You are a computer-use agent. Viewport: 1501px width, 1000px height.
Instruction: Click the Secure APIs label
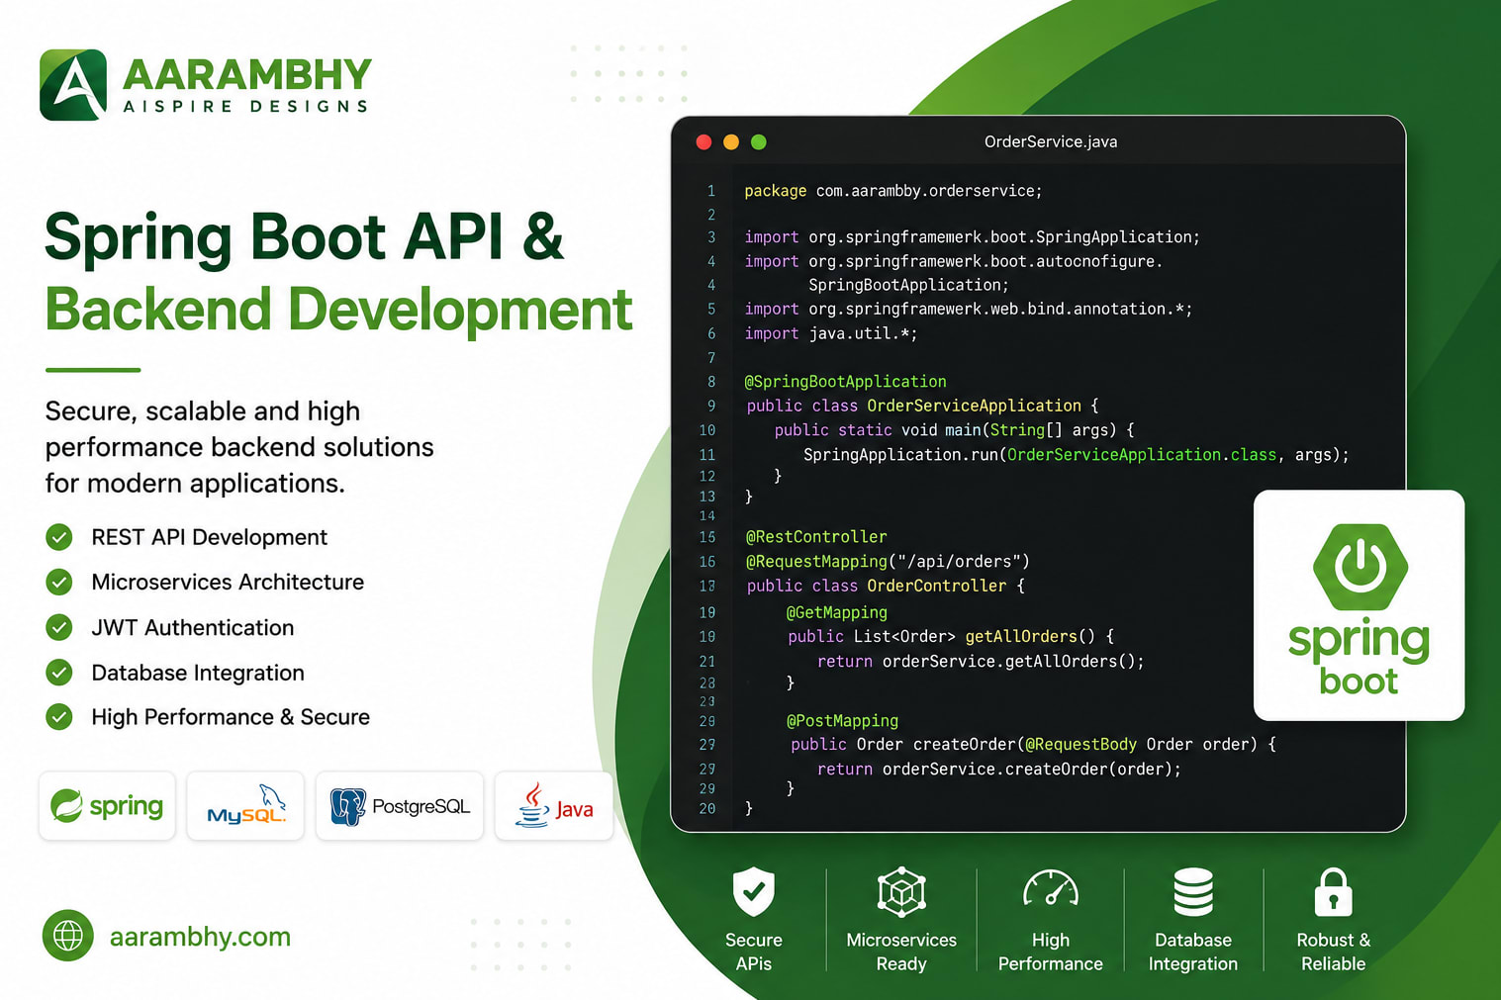tap(754, 952)
